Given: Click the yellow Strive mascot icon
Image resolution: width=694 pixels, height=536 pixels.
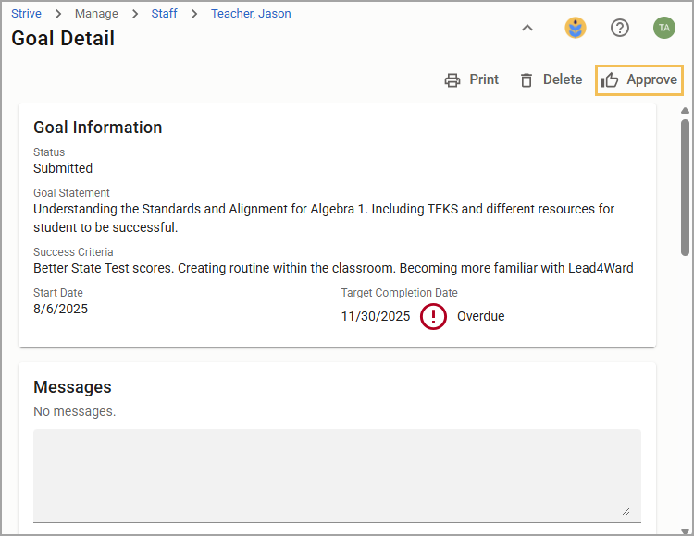Looking at the screenshot, I should 576,28.
